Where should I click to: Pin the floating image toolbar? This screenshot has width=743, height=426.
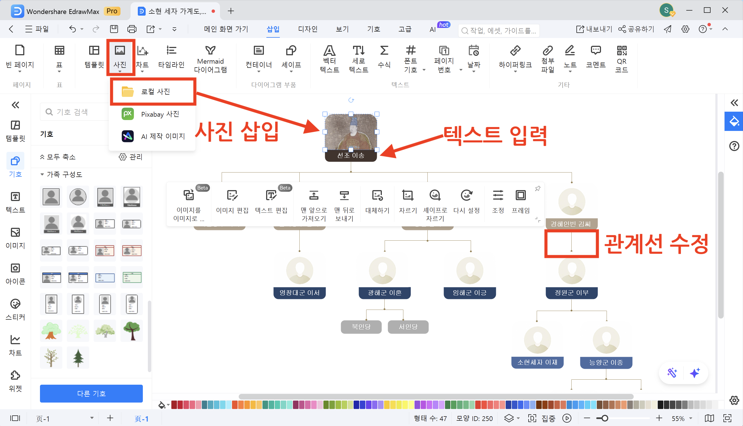(x=538, y=188)
